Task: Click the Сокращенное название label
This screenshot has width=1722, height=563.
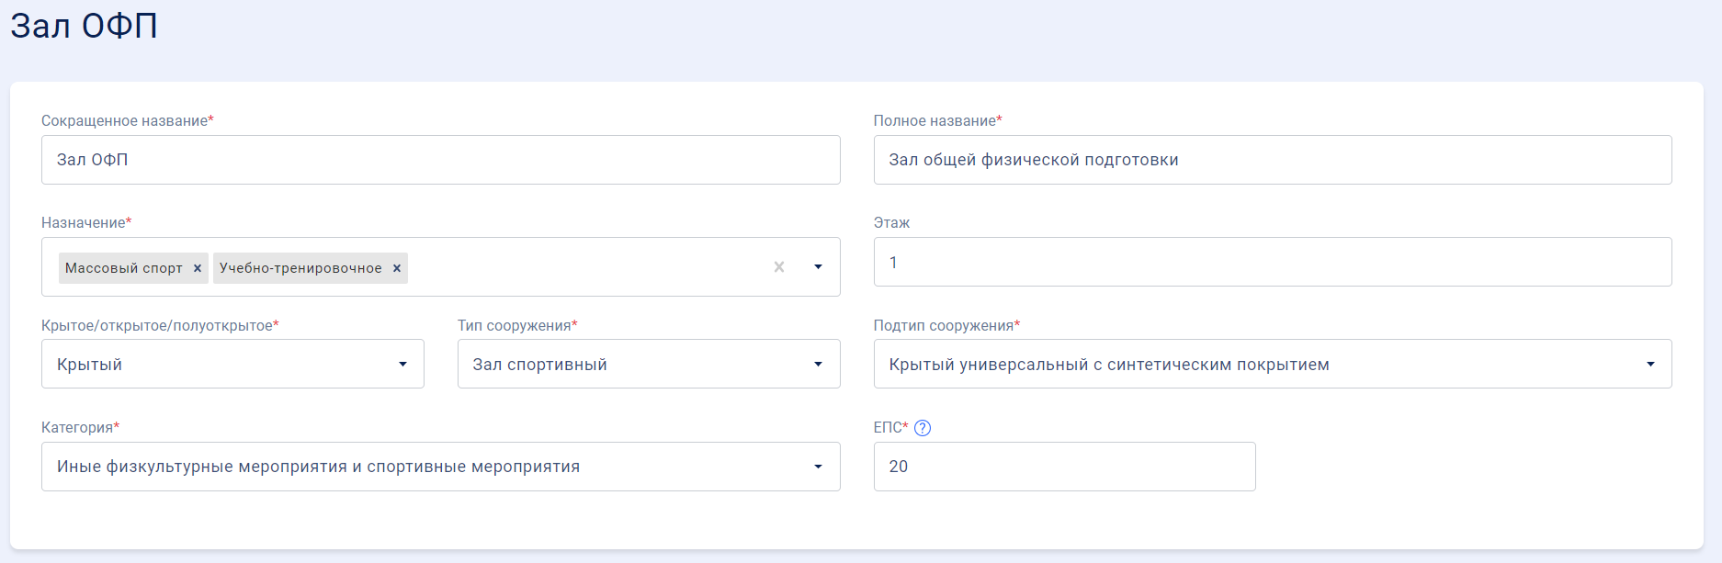Action: tap(127, 121)
